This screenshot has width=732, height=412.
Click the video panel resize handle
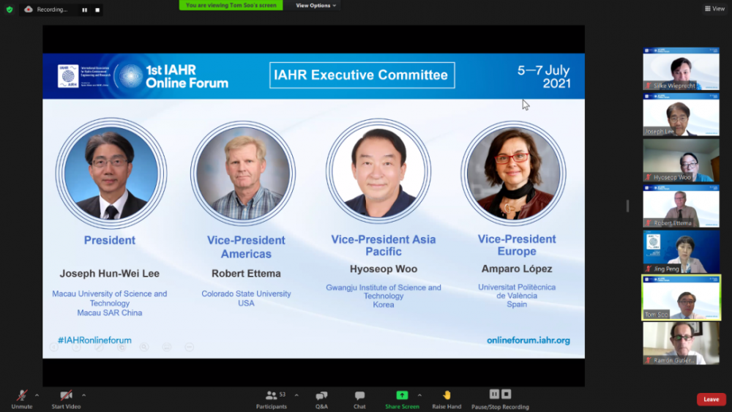[x=627, y=206]
